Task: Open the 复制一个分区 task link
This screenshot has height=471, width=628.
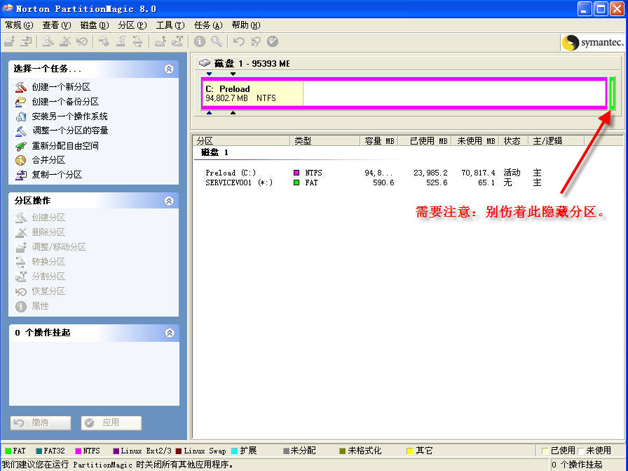Action: click(57, 175)
